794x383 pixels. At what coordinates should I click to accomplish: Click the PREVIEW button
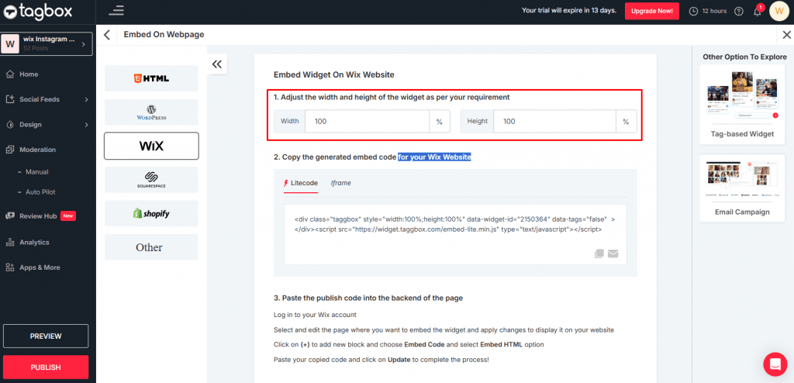[46, 336]
